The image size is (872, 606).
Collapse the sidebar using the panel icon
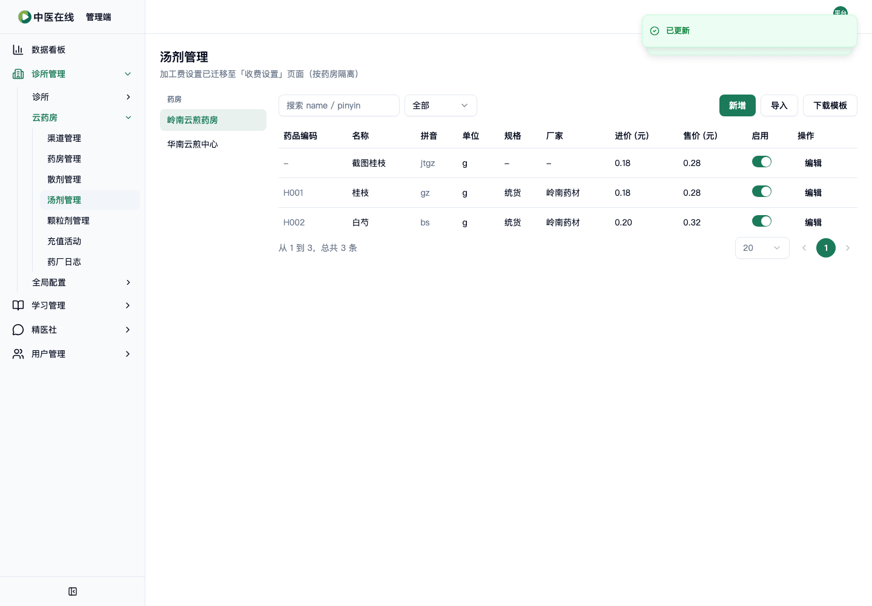tap(73, 591)
